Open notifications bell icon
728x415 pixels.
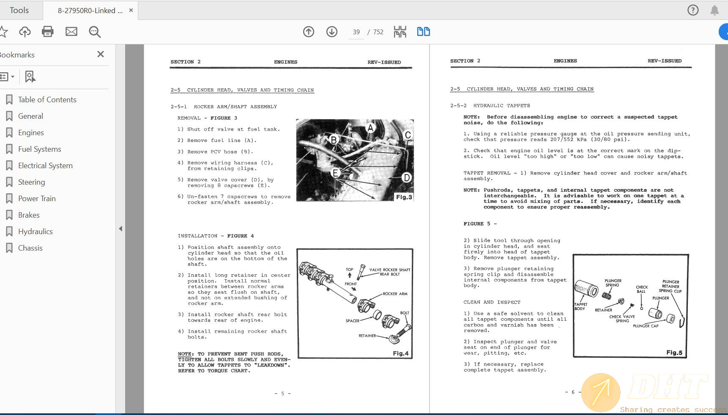(x=714, y=10)
